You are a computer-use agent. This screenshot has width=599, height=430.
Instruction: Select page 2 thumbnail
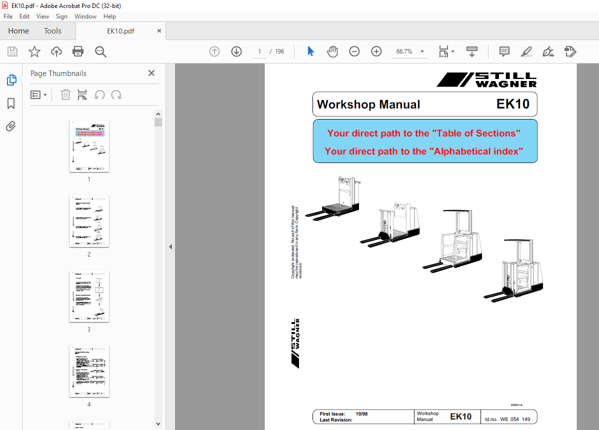(89, 221)
